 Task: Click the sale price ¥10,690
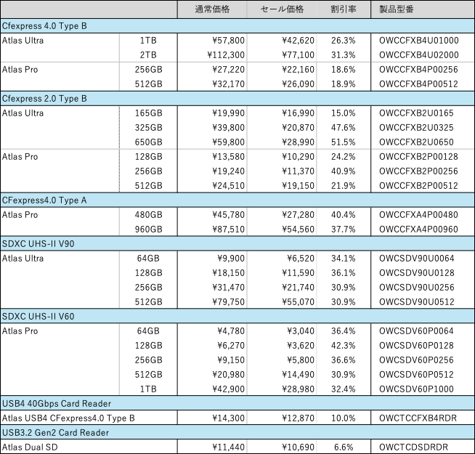[298, 447]
